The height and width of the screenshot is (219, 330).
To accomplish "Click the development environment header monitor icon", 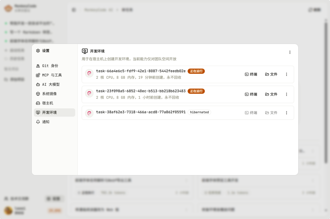I will tap(85, 51).
